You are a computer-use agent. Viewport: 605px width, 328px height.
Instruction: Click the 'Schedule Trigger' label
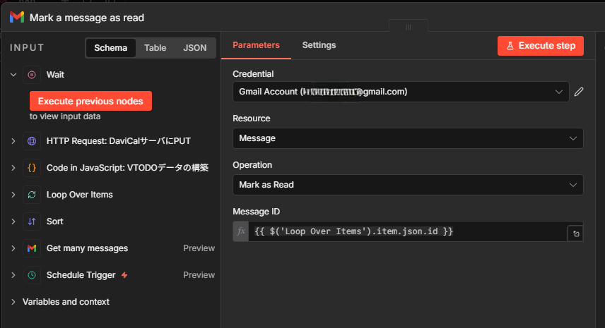(81, 275)
